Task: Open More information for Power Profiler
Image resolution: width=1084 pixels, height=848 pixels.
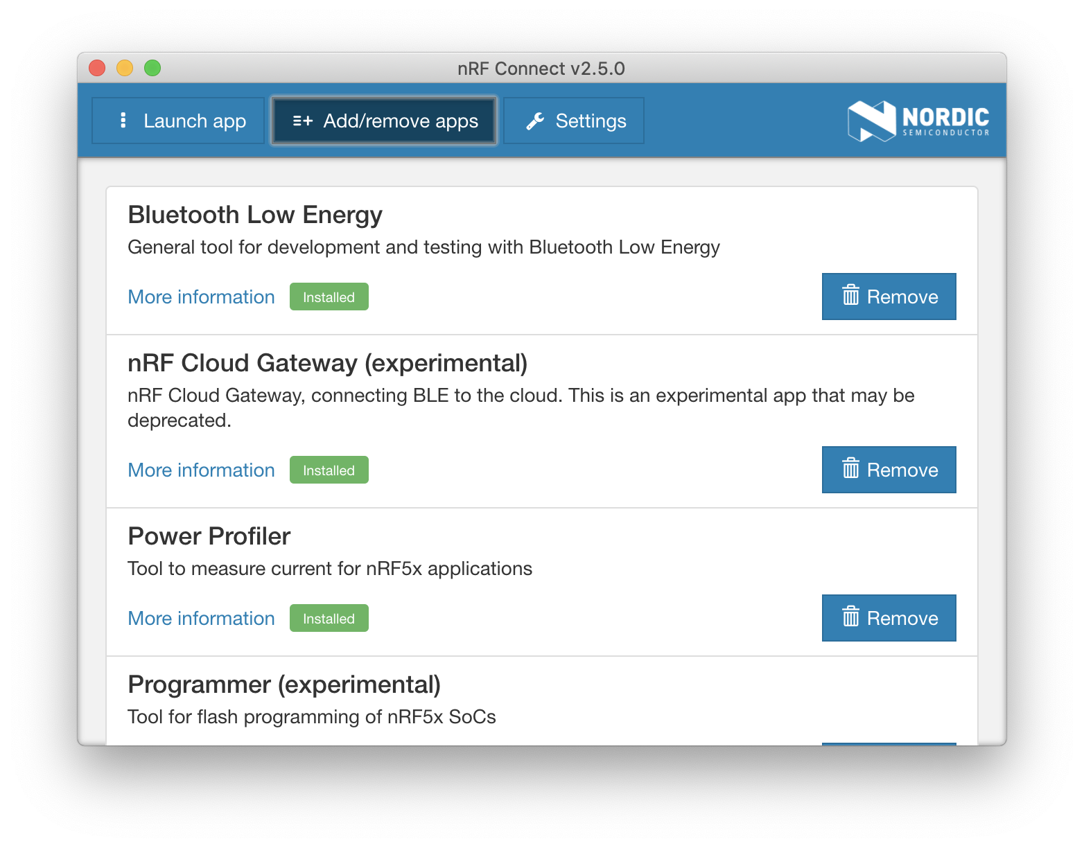Action: (x=202, y=619)
